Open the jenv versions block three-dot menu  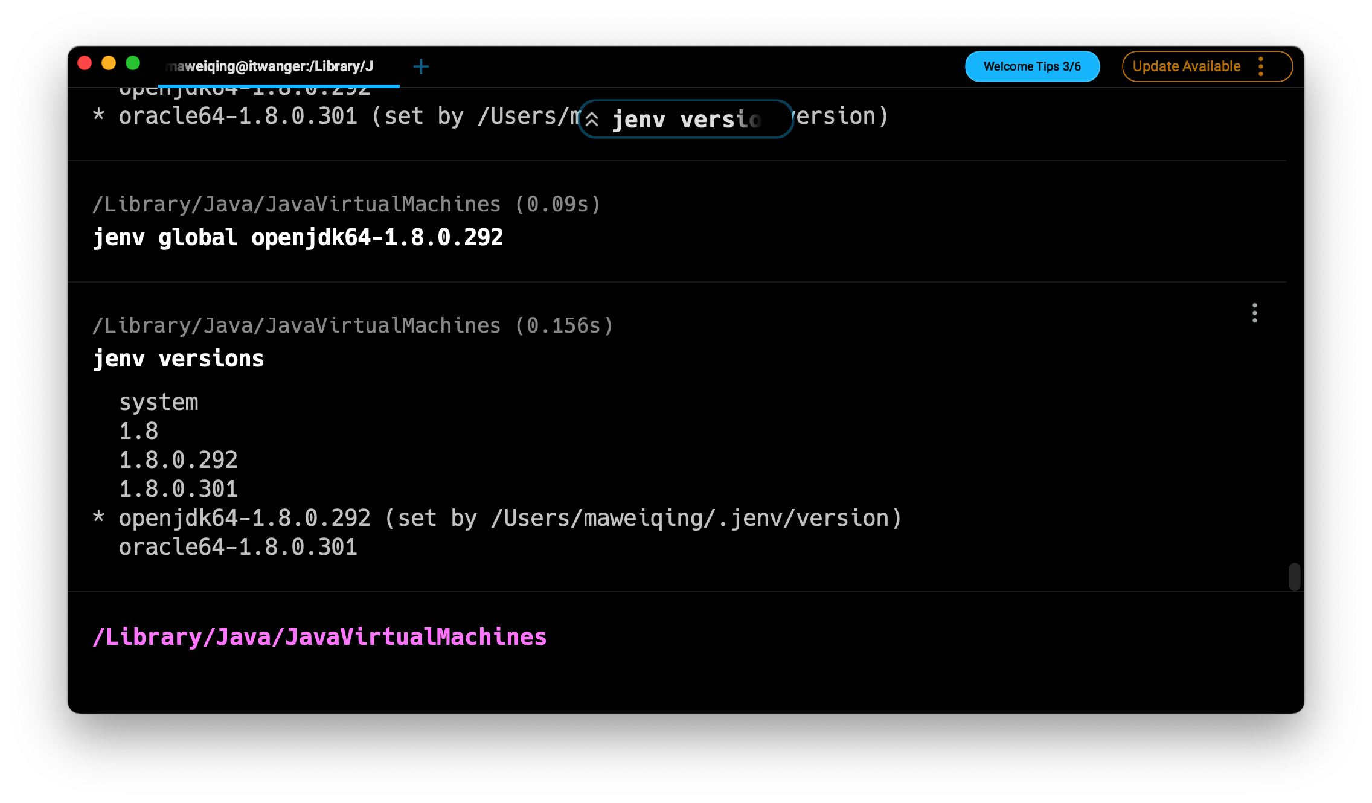1254,313
